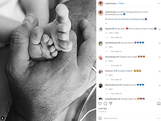Follow zoidimitrakou using the Follow button
Screen dimensions: 161x121
(x=121, y=3)
